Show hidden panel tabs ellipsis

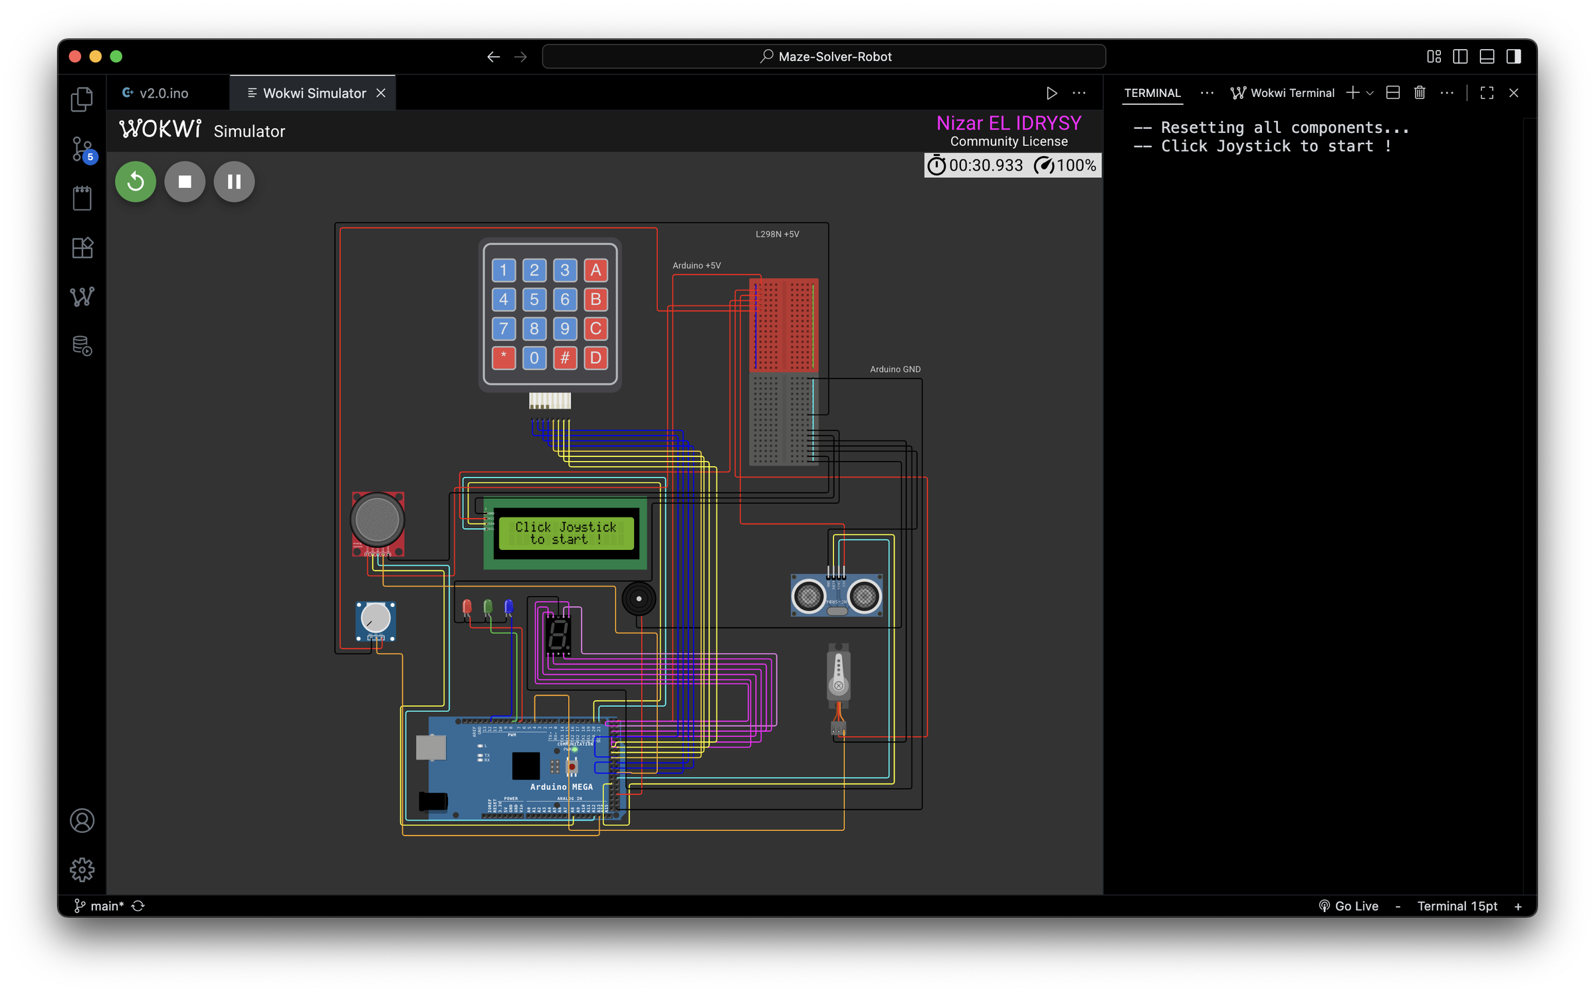tap(1207, 93)
